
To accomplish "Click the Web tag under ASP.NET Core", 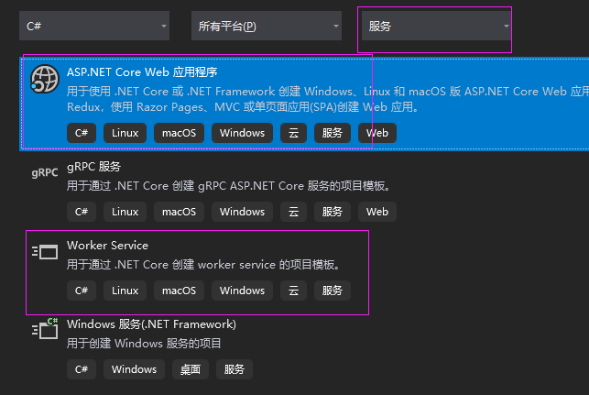I will (377, 133).
